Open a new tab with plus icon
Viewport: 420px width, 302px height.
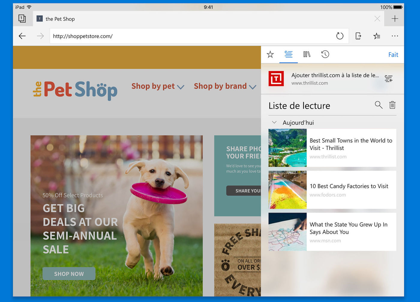[x=395, y=19]
